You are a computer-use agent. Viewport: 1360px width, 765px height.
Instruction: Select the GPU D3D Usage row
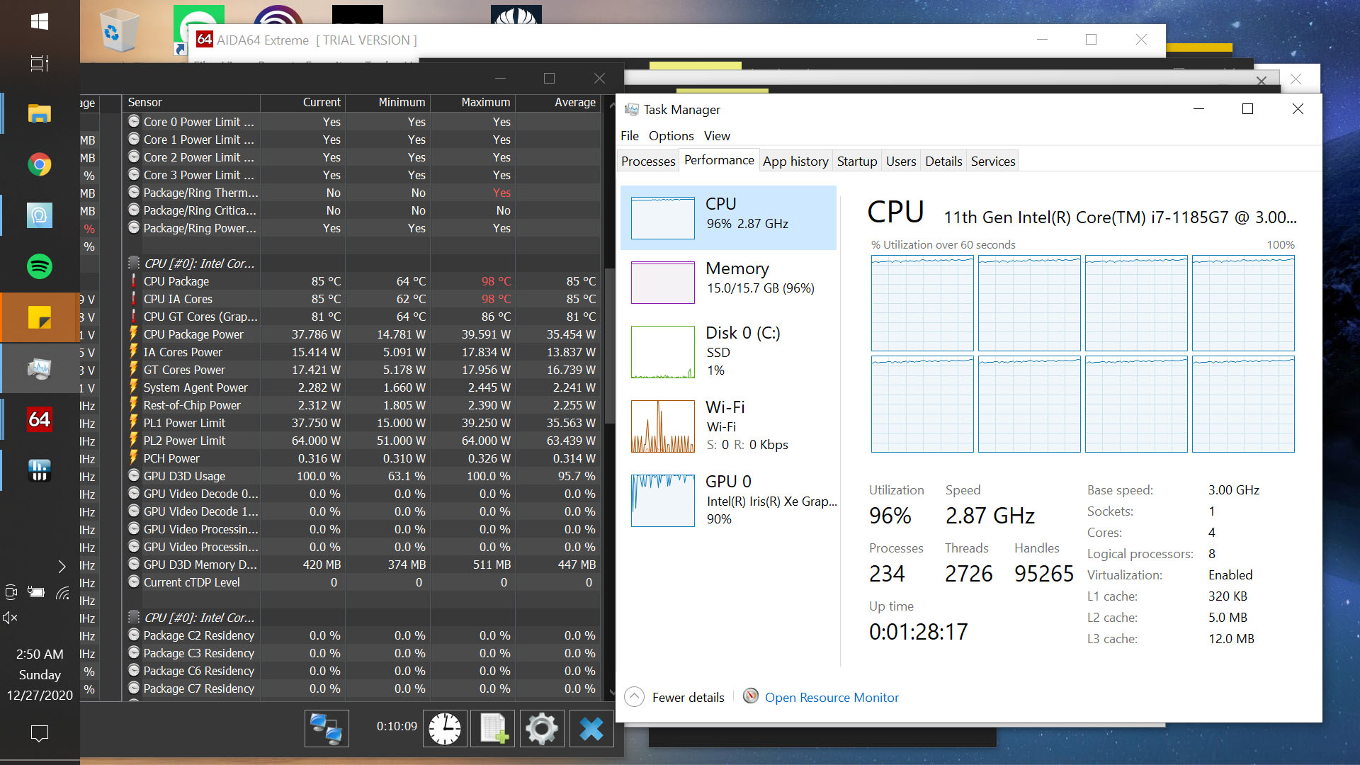coord(361,476)
